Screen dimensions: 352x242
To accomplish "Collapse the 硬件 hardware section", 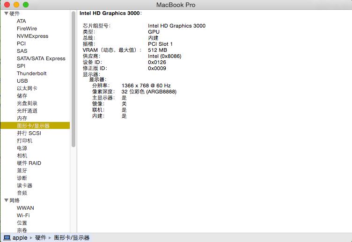I will [x=6, y=14].
